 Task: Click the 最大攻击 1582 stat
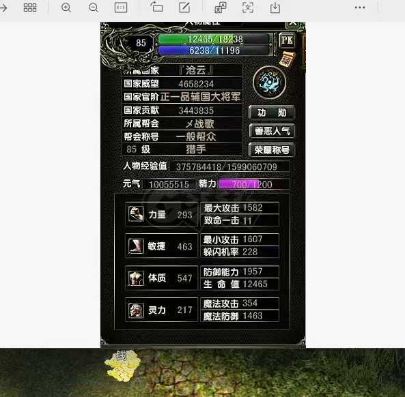pyautogui.click(x=240, y=208)
